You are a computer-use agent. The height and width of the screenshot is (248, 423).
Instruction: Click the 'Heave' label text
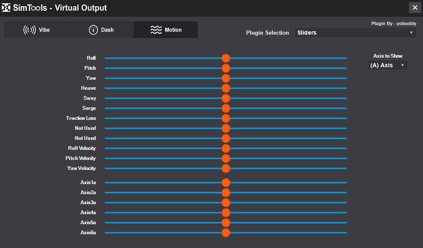click(x=88, y=88)
